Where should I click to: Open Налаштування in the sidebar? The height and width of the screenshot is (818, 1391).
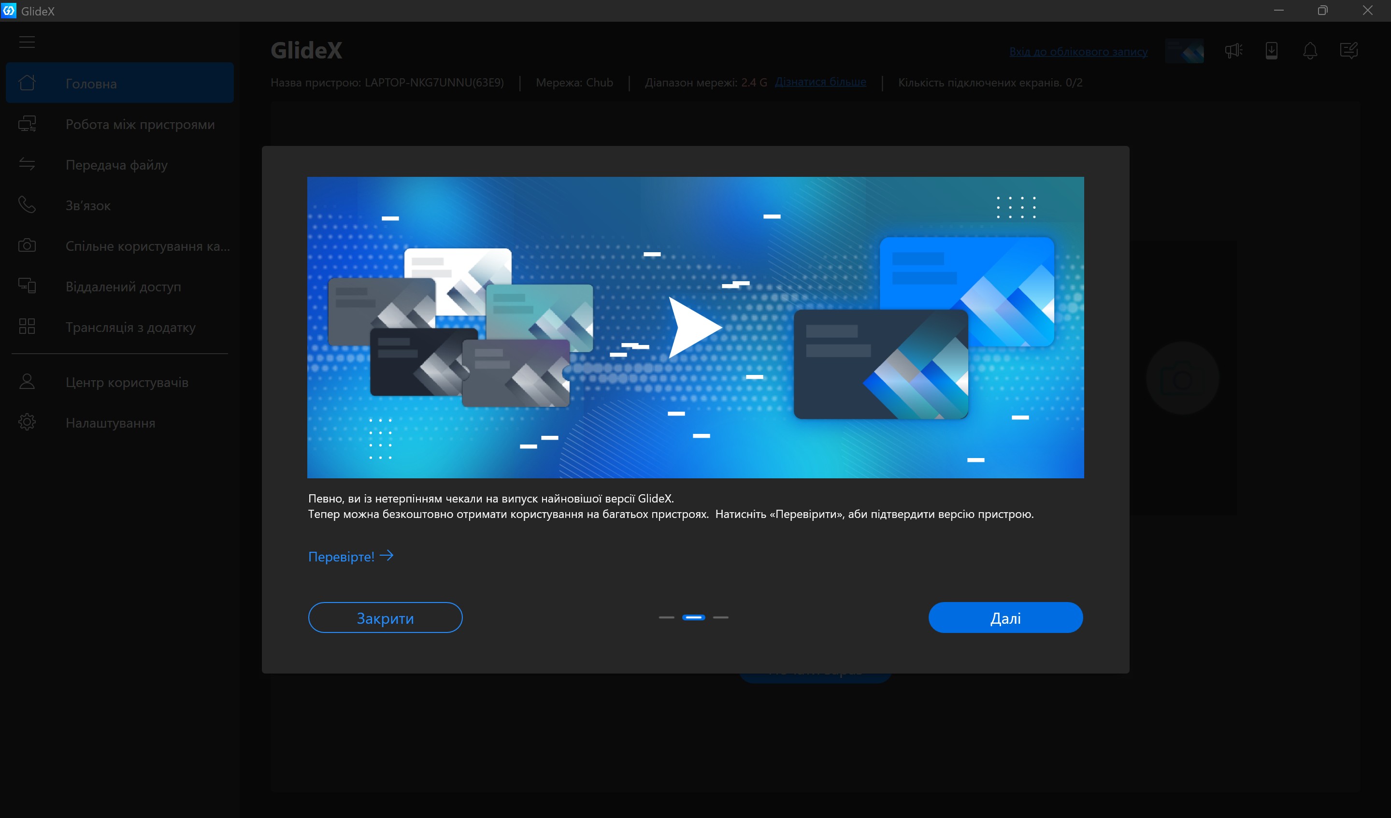click(120, 423)
